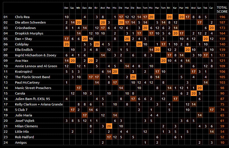Select the Dropkick Murphys row label

[29, 33]
